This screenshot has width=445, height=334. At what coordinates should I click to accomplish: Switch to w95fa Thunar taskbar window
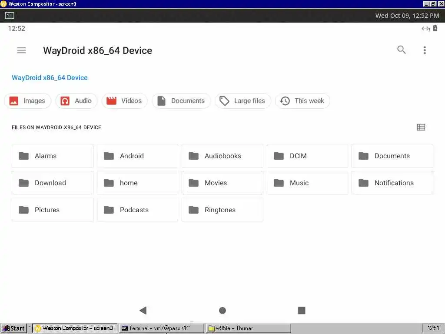248,328
